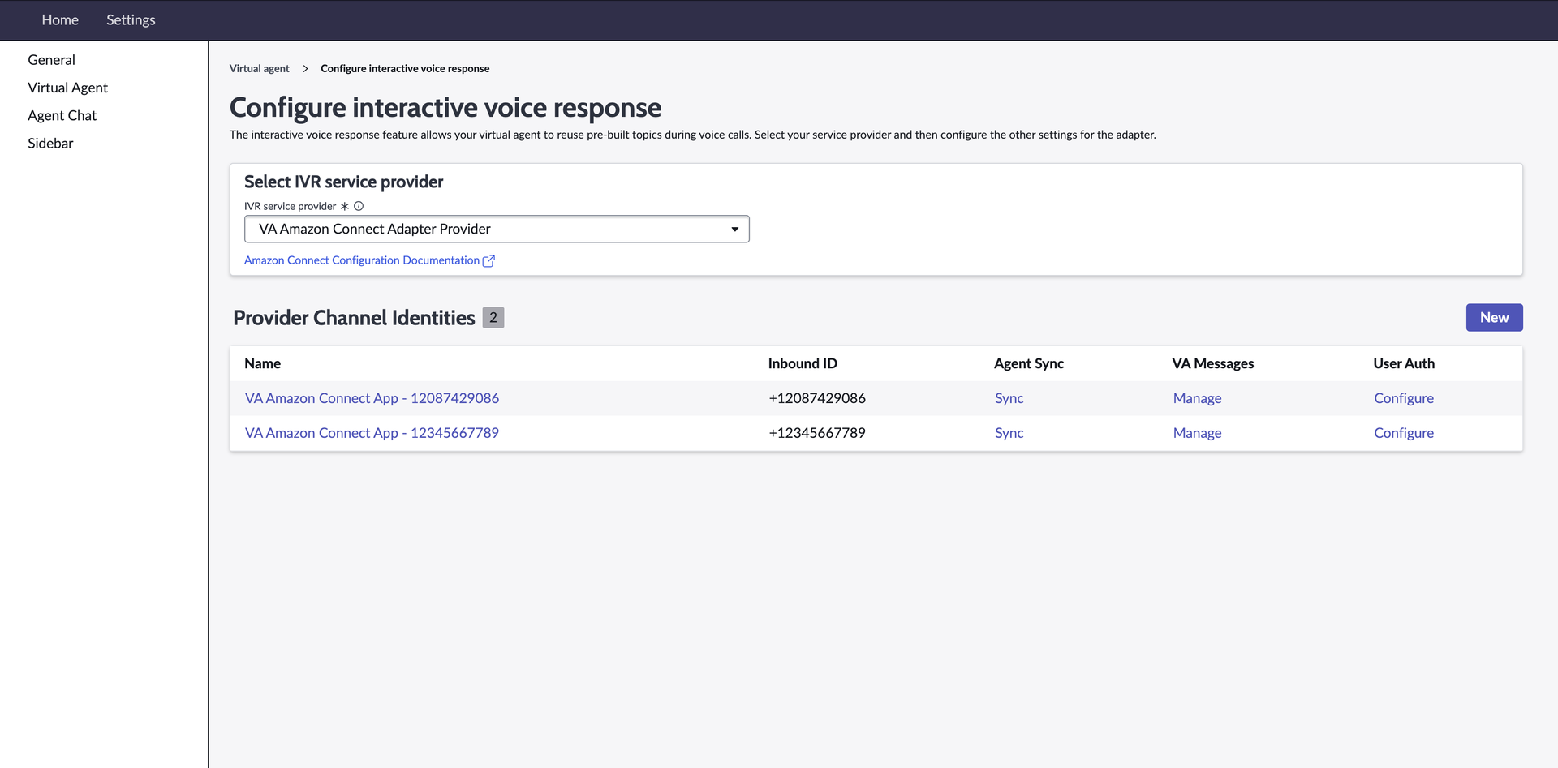Open Amazon Connect Configuration Documentation link

click(x=362, y=260)
